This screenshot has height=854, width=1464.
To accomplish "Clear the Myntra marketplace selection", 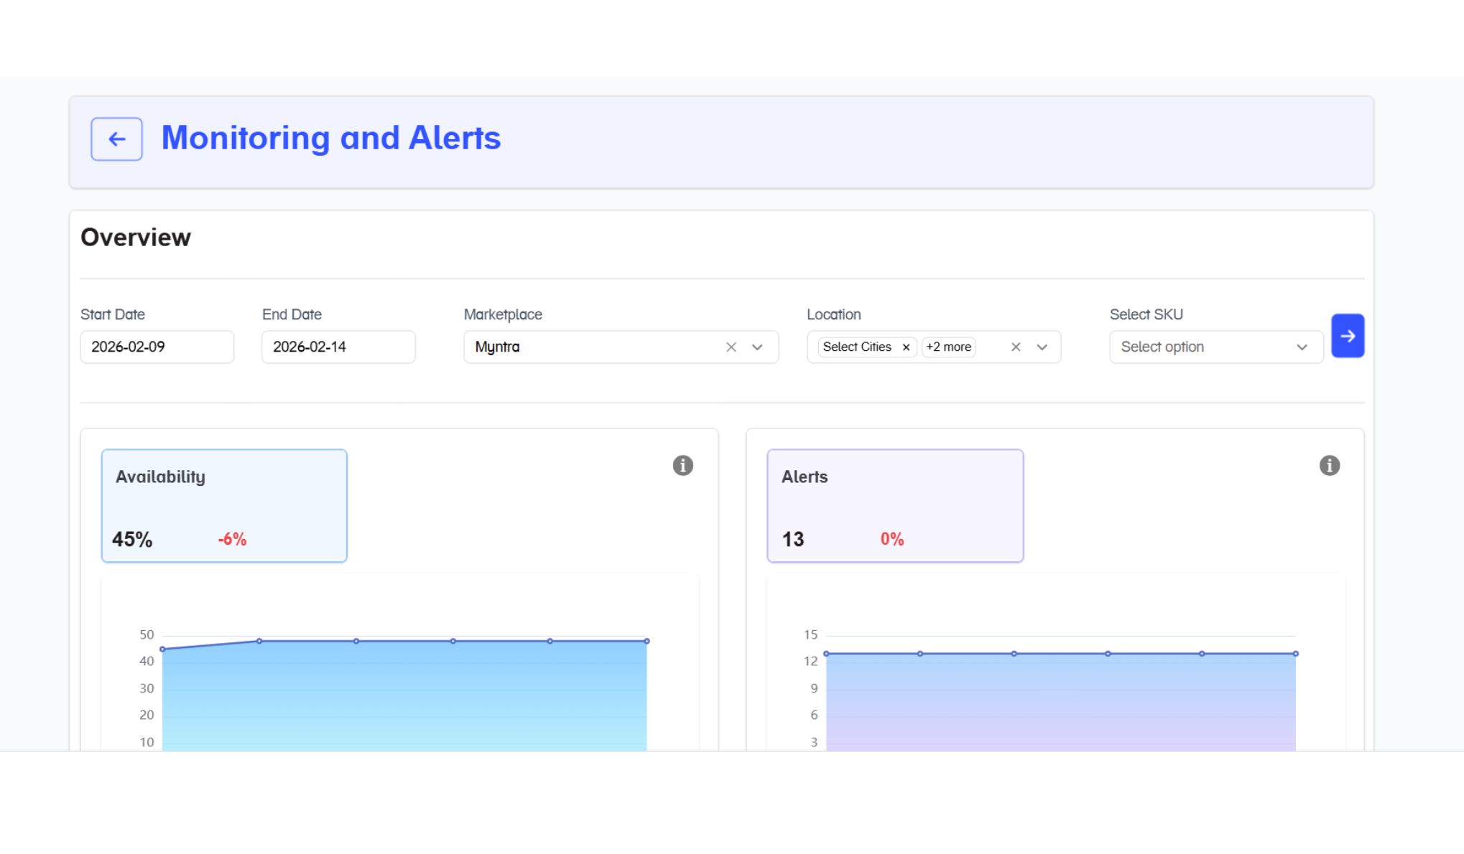I will point(731,347).
